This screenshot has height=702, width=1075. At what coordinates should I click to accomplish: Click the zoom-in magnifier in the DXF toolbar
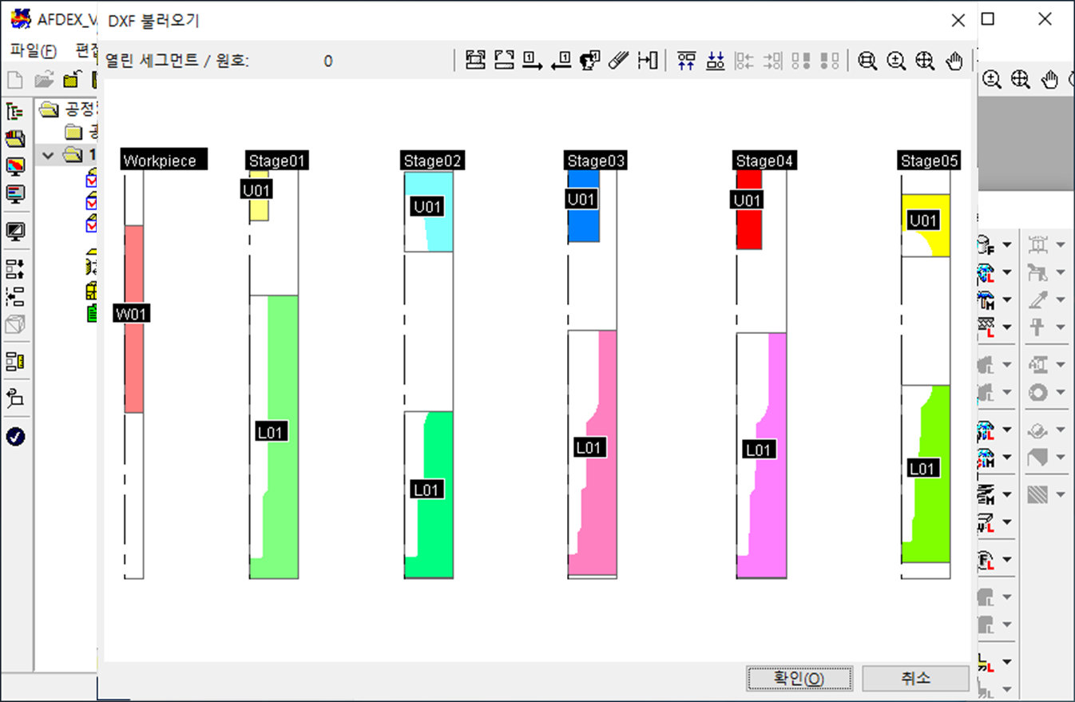coord(896,61)
